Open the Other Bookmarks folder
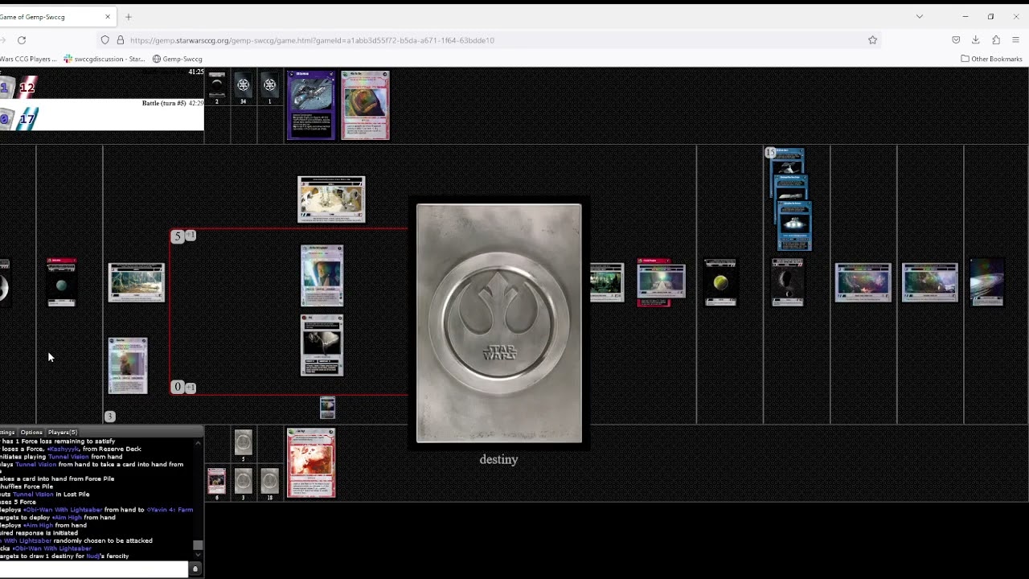Image resolution: width=1029 pixels, height=579 pixels. [991, 59]
